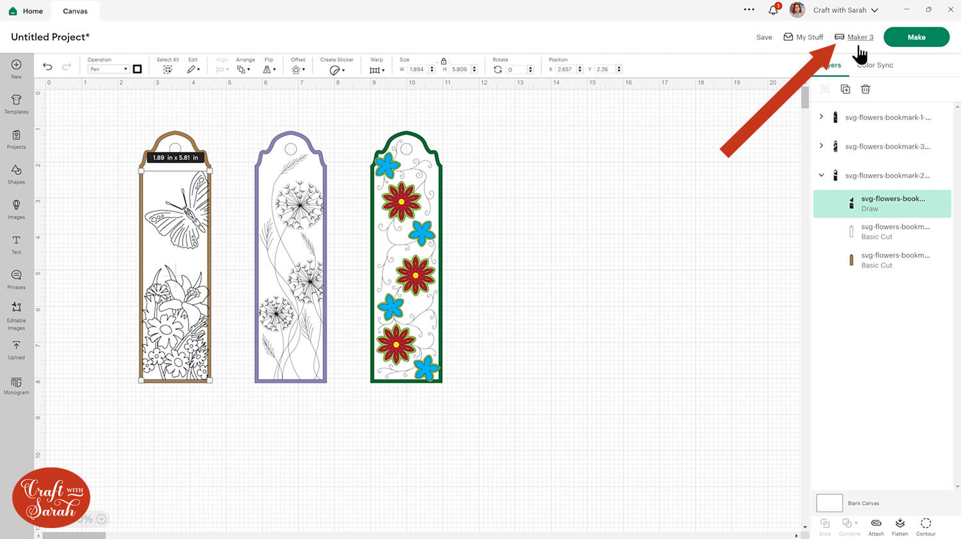The height and width of the screenshot is (539, 961).
Task: Open the Operation dropdown showing Pen
Action: pyautogui.click(x=108, y=69)
